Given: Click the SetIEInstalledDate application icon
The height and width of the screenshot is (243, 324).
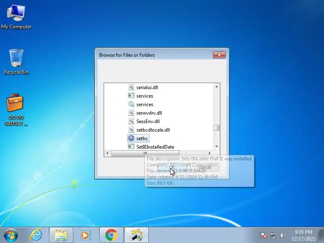Looking at the screenshot, I should 131,147.
